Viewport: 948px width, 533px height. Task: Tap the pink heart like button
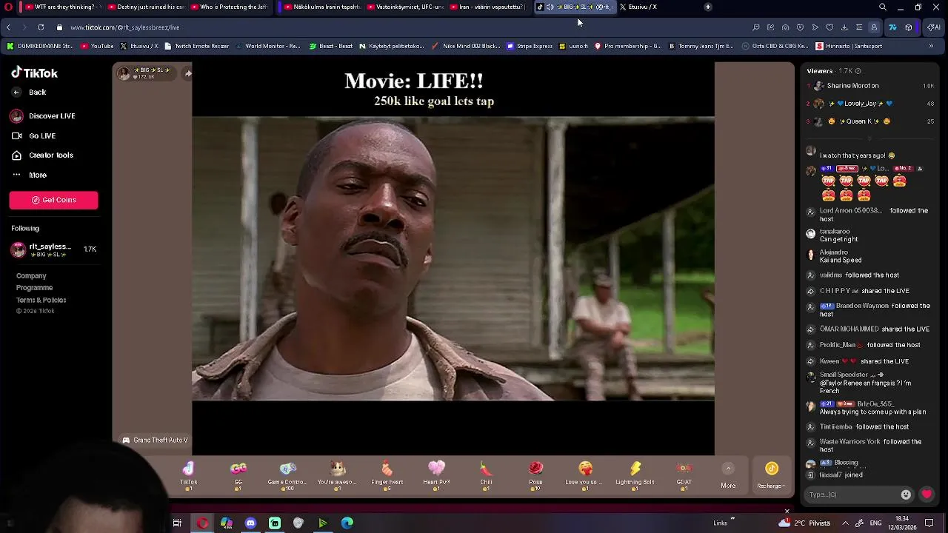tap(927, 495)
